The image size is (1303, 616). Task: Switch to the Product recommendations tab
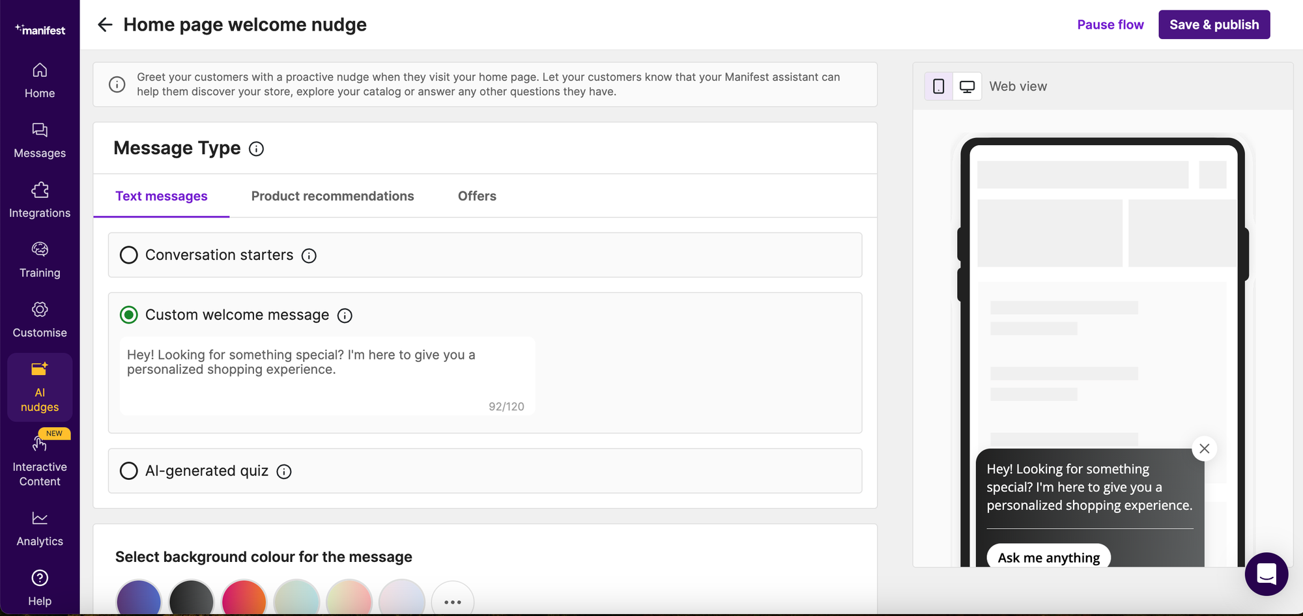point(333,195)
